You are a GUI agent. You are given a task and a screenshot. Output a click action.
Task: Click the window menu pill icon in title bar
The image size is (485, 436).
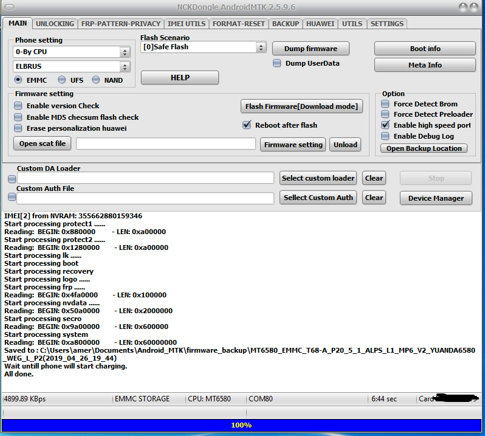[x=10, y=7]
